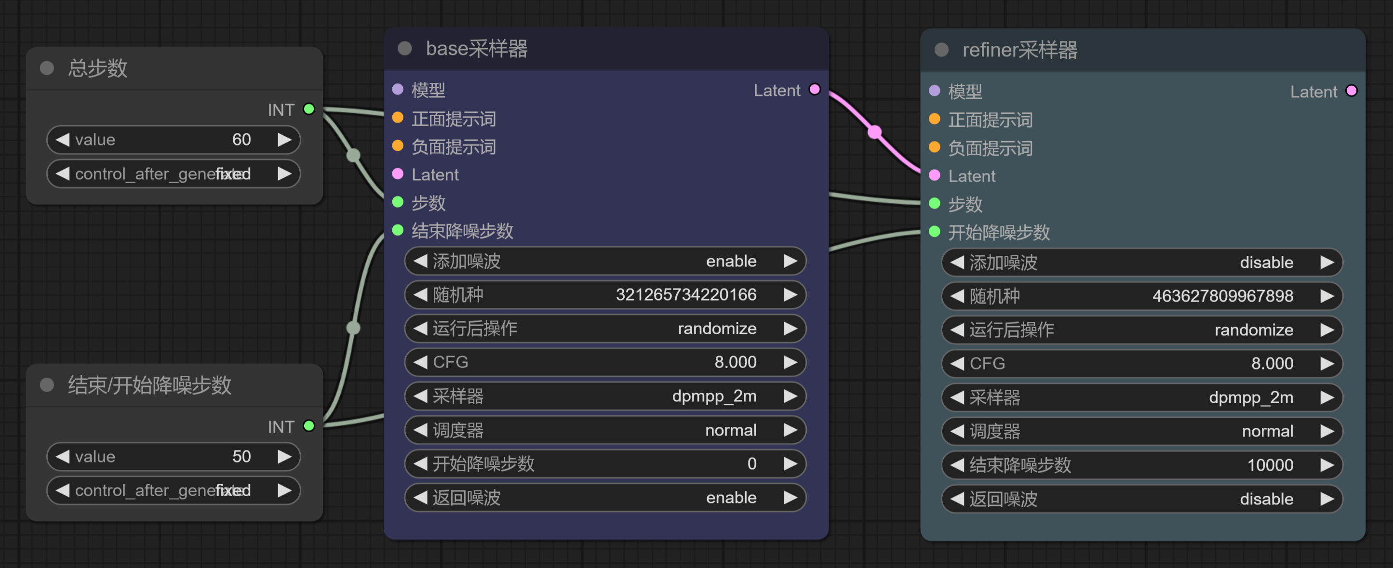Click the link midpoint dot below 总步数 INT output

(353, 156)
